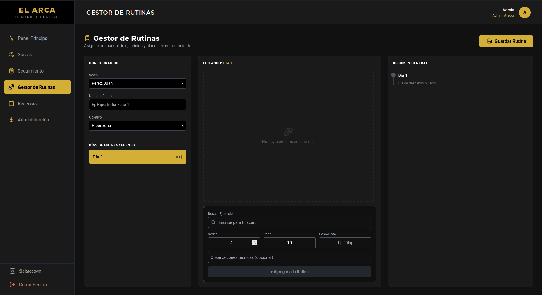Click the Seguimiento clipboard icon

[x=11, y=71]
